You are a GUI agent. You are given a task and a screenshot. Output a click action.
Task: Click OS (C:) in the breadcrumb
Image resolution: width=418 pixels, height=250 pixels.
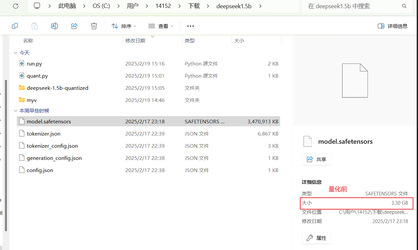pyautogui.click(x=101, y=6)
